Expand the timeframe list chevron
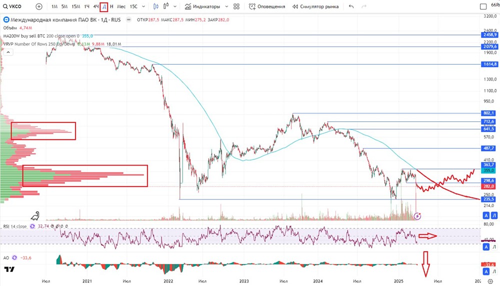This screenshot has height=286, width=500. click(x=143, y=6)
